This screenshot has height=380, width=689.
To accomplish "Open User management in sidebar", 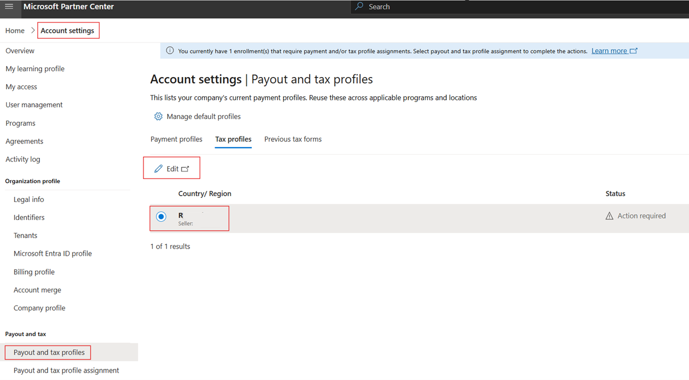I will pyautogui.click(x=34, y=105).
